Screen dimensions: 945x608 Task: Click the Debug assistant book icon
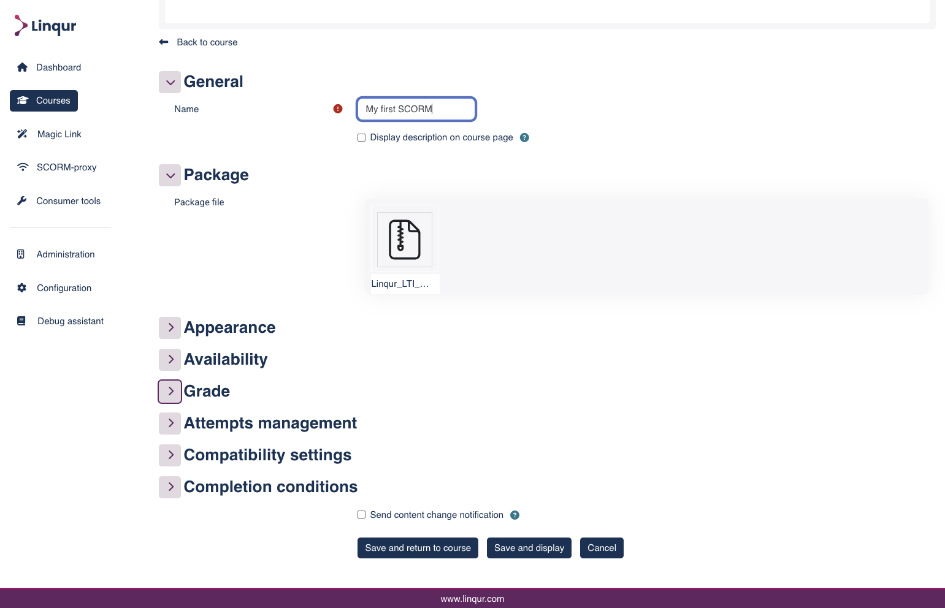[x=21, y=321]
